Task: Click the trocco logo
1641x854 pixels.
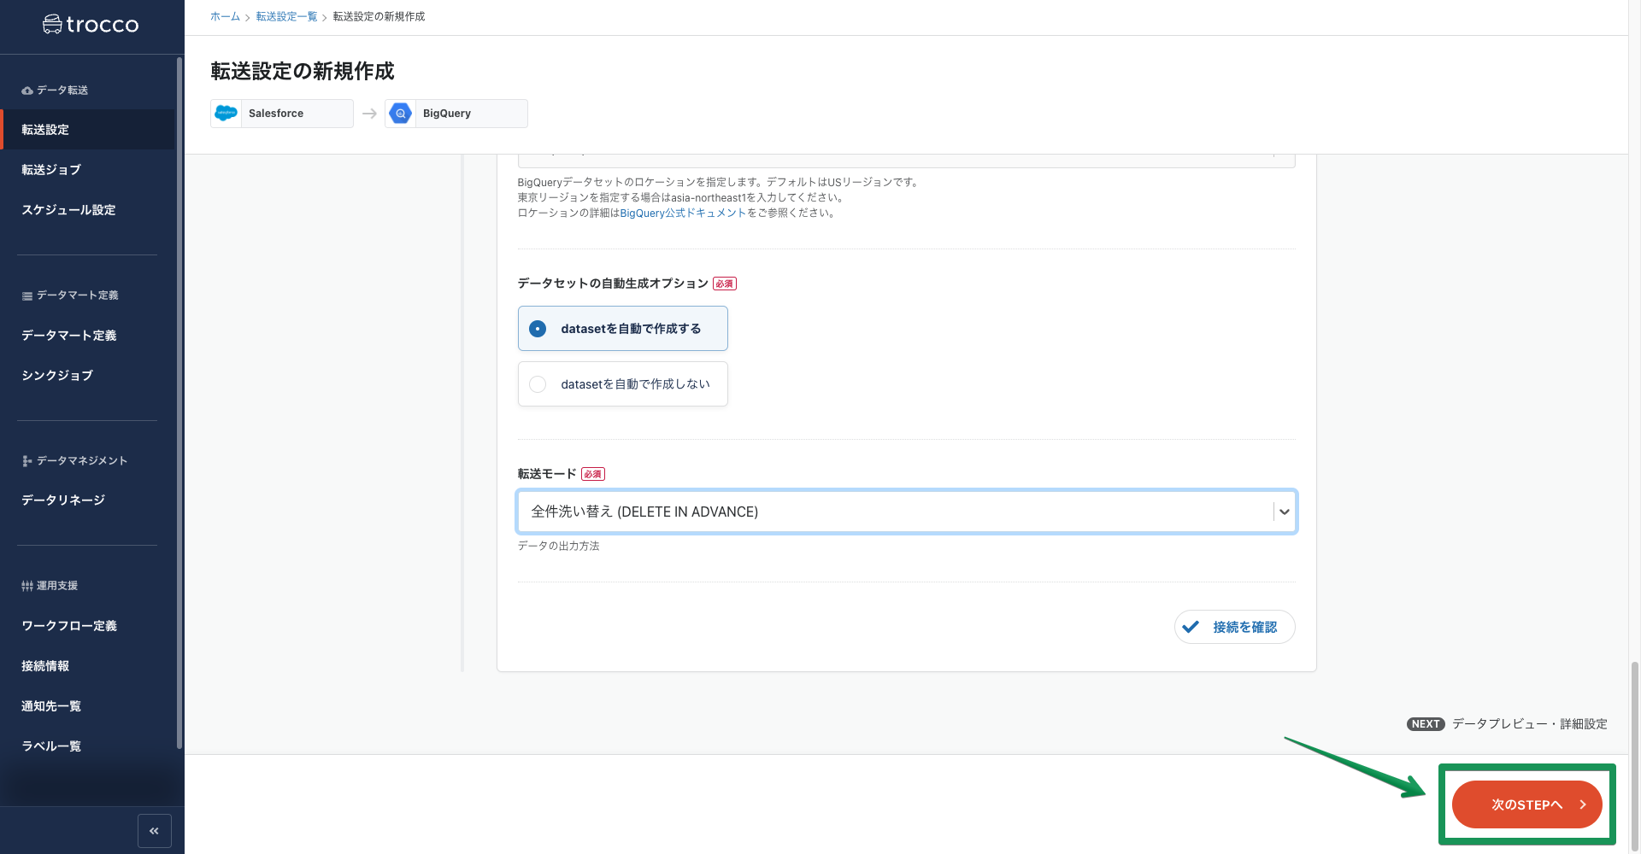Action: (91, 25)
